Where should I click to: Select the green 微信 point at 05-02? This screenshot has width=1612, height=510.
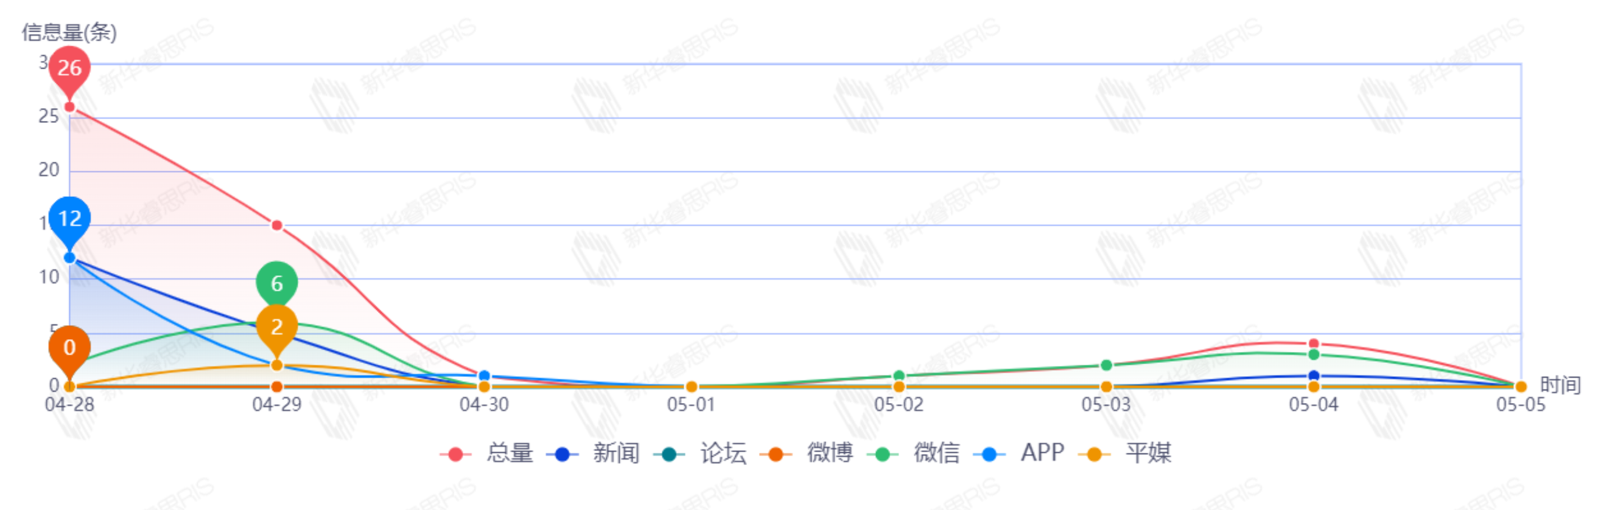pos(899,376)
